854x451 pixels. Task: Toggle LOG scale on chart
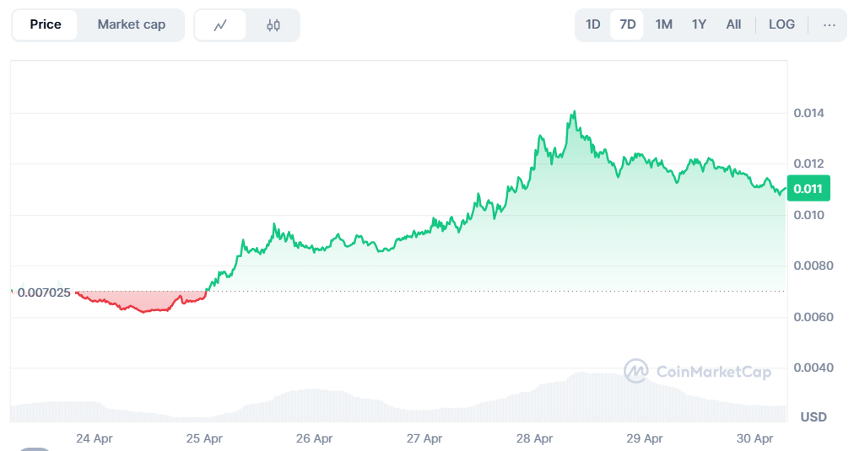click(781, 25)
